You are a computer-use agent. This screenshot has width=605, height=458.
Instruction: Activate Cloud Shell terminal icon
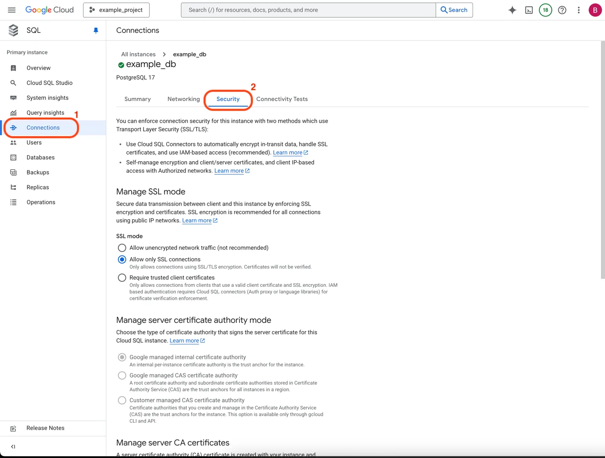pyautogui.click(x=529, y=10)
